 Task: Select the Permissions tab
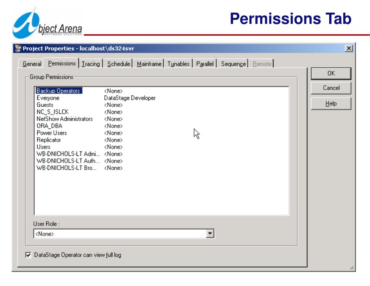pos(62,63)
